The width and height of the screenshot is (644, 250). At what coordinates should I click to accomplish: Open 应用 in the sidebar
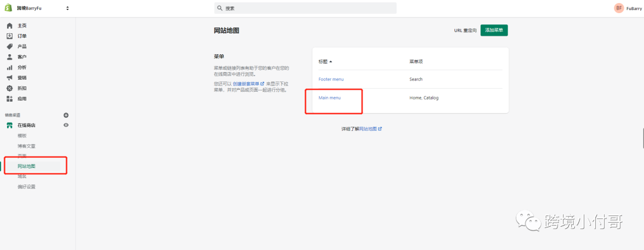coord(22,99)
